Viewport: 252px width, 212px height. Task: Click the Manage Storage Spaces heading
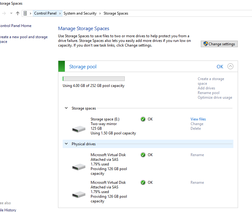[83, 29]
